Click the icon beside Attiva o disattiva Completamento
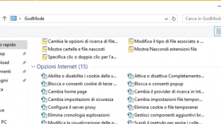Viewport: 221px width, 124px height. click(x=131, y=76)
